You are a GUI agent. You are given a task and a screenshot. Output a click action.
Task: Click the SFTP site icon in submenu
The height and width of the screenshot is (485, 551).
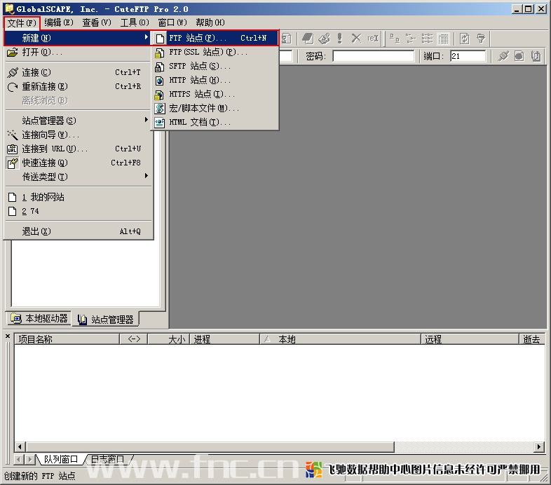(160, 67)
